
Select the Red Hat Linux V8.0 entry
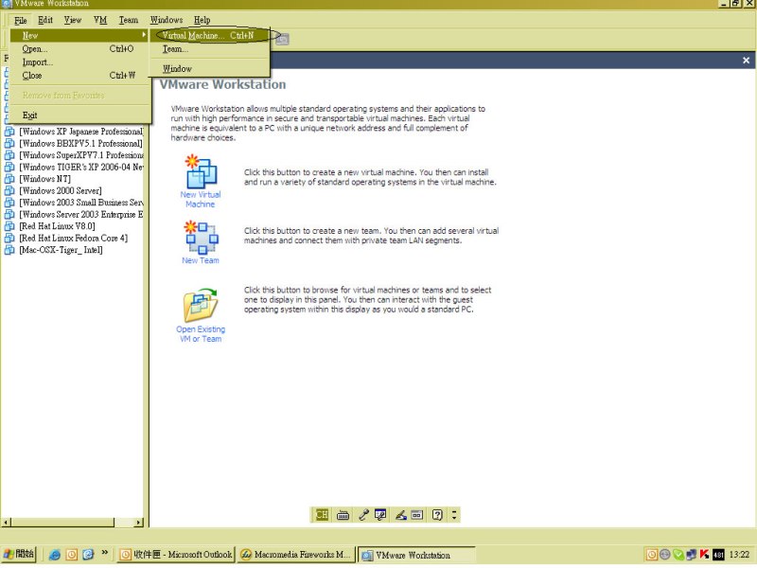(x=57, y=226)
